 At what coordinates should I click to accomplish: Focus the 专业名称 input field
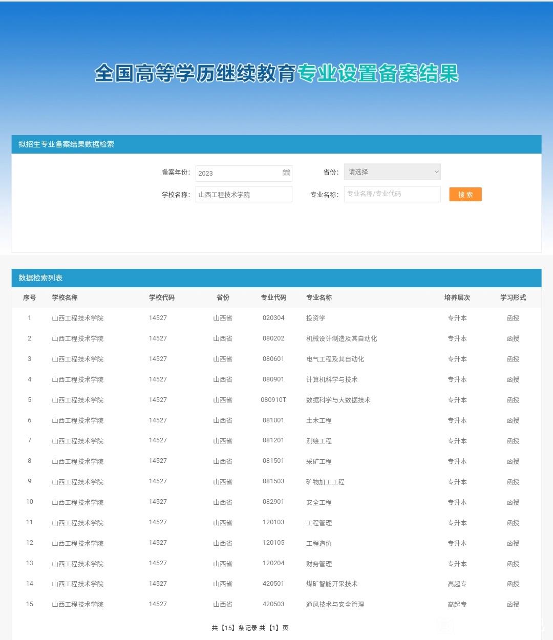click(x=392, y=194)
